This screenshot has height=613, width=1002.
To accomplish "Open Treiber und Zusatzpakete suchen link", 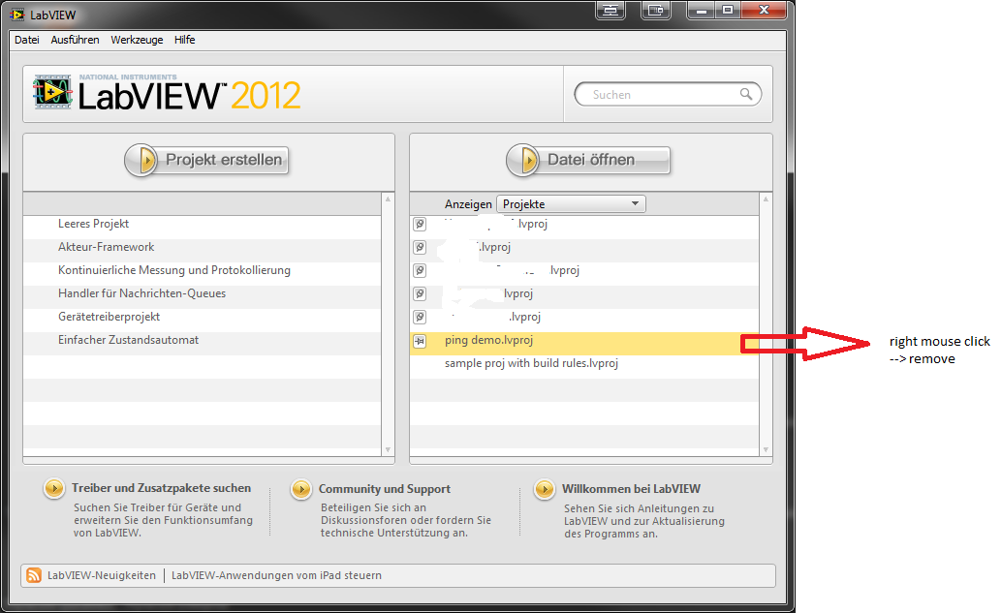I will coord(161,488).
